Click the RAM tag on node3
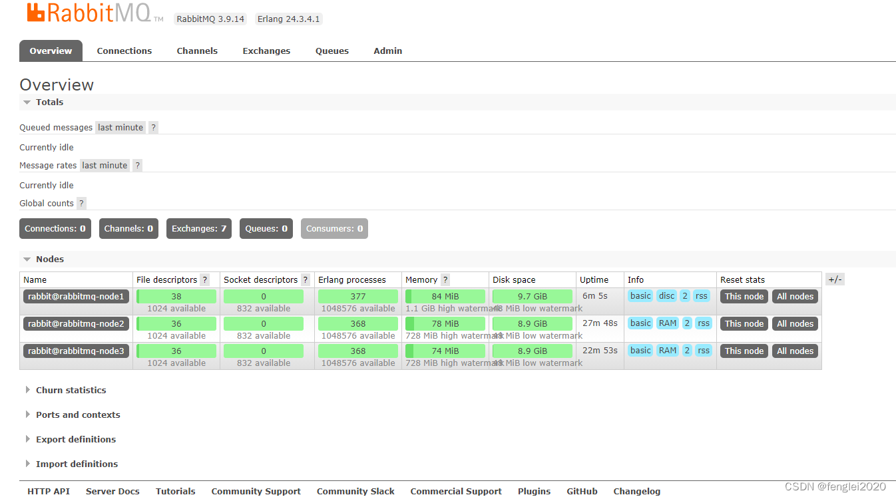 668,351
